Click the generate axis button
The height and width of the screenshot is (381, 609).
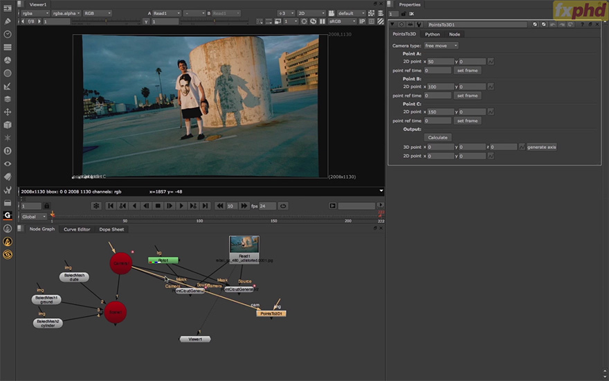[541, 147]
